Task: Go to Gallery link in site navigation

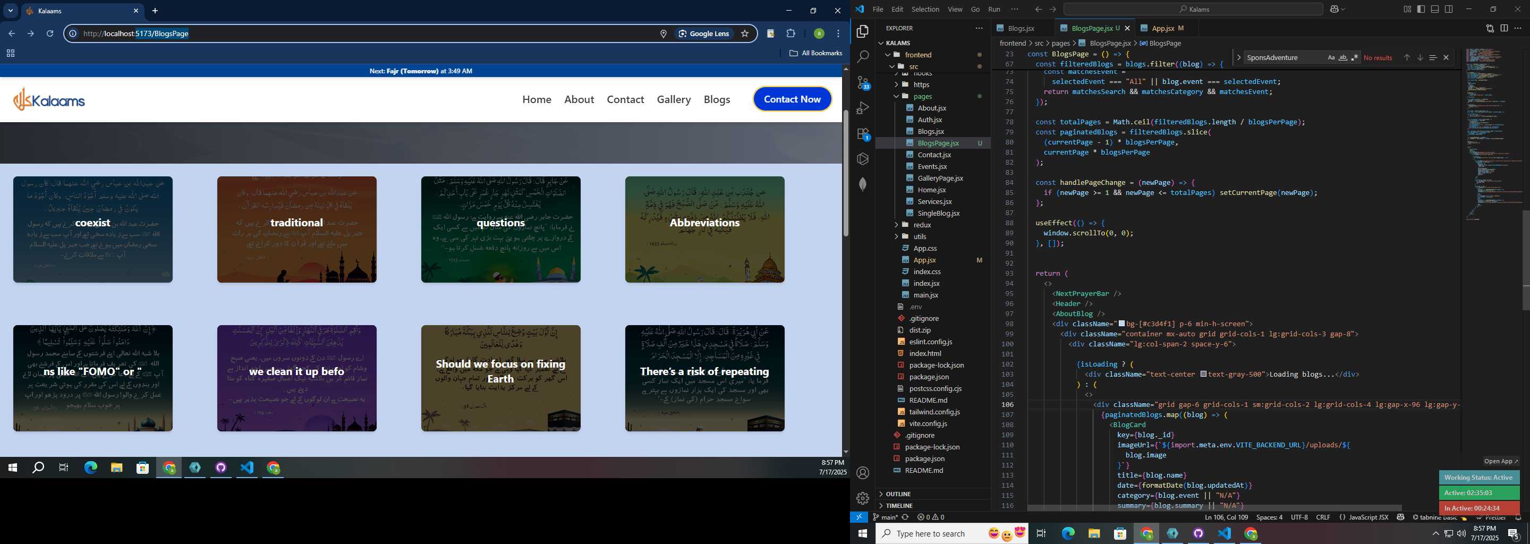Action: click(x=674, y=99)
